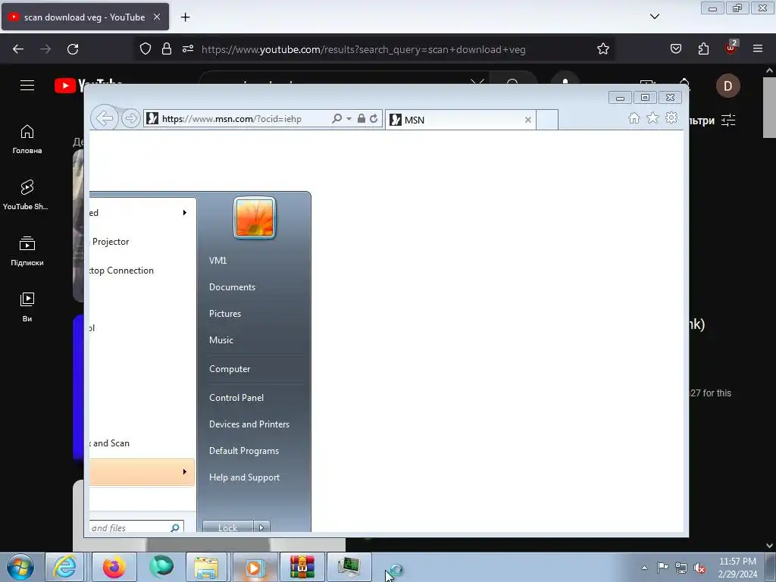Go to YouTube Головна home
The height and width of the screenshot is (582, 776).
pos(27,139)
